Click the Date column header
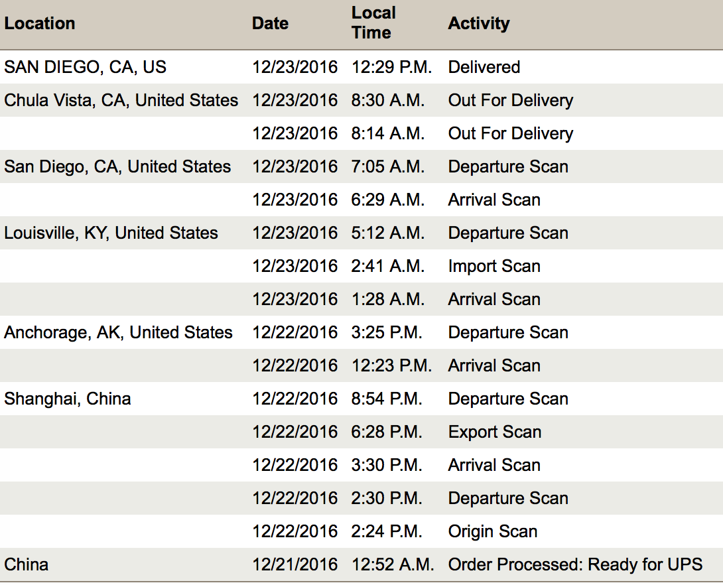The width and height of the screenshot is (723, 585). point(270,23)
